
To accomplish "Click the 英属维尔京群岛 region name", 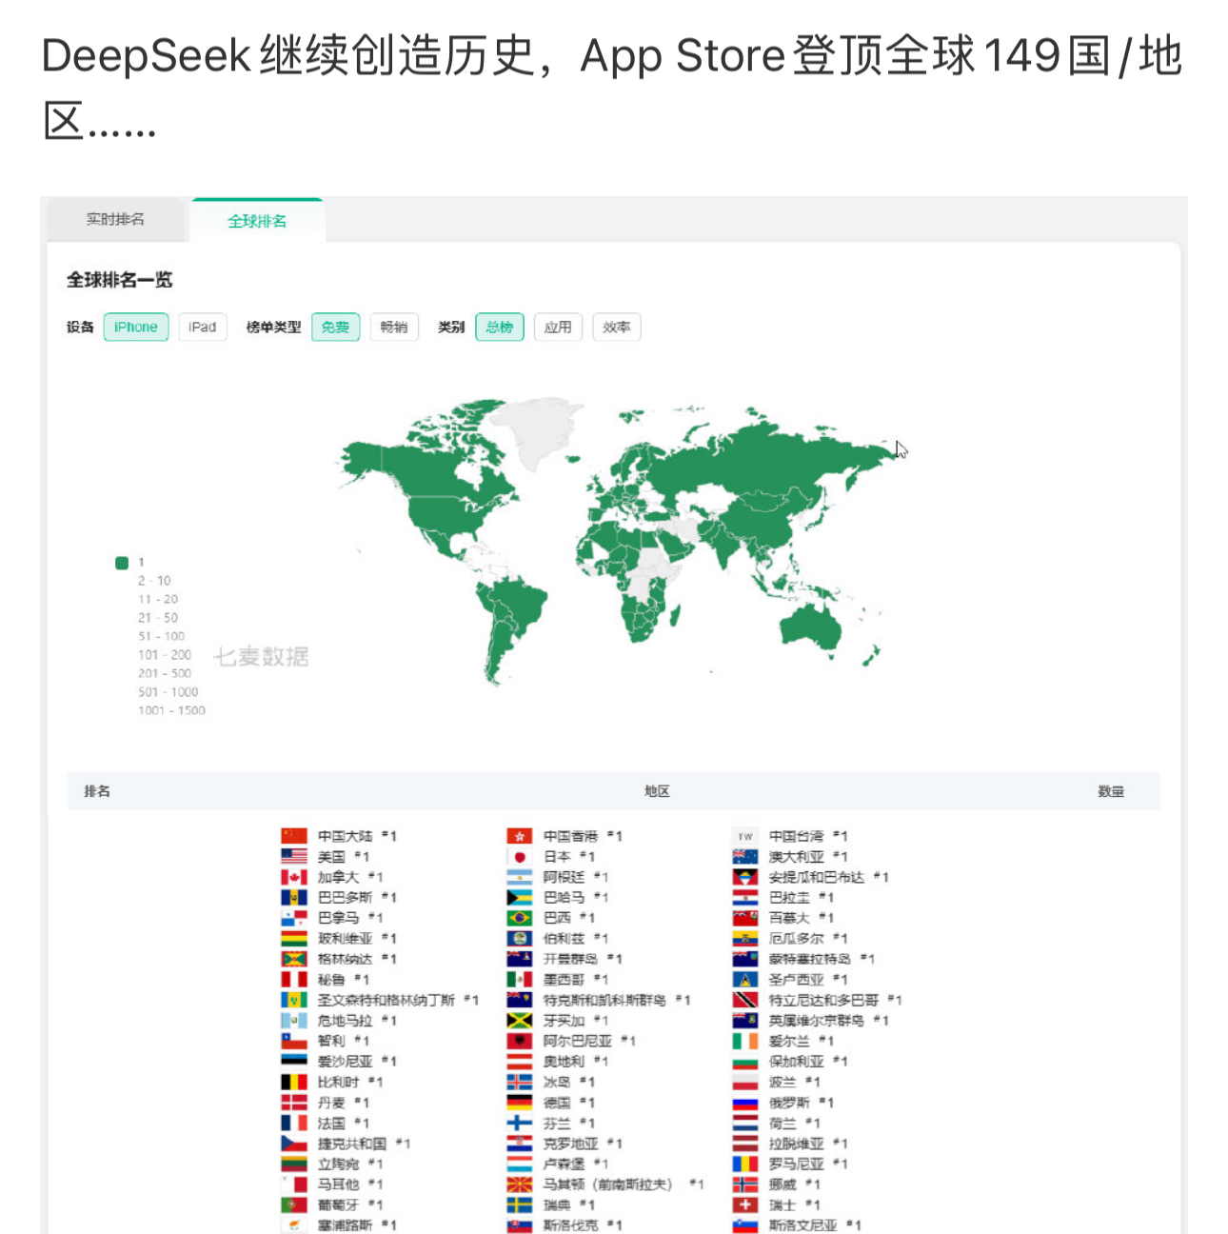I will (817, 1021).
